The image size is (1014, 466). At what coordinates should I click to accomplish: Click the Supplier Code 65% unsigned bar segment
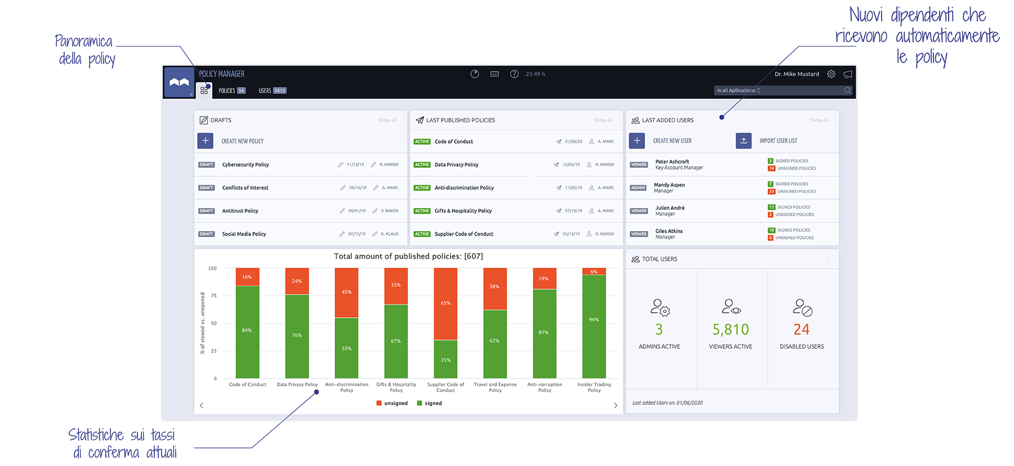[446, 304]
